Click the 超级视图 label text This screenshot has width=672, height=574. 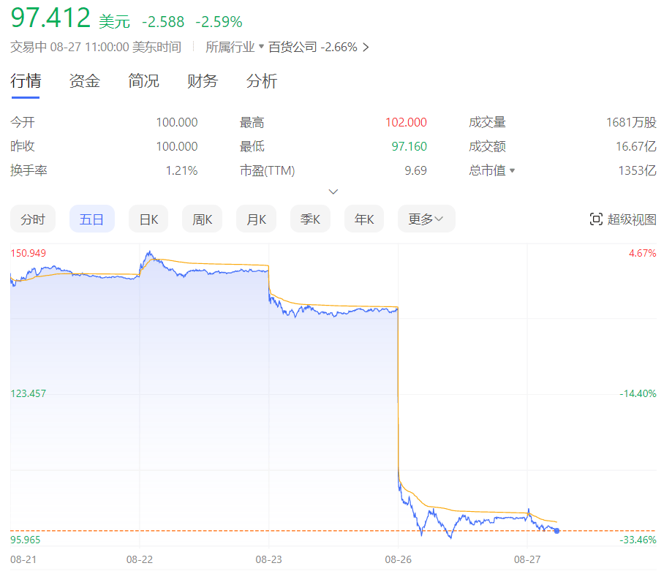click(632, 219)
